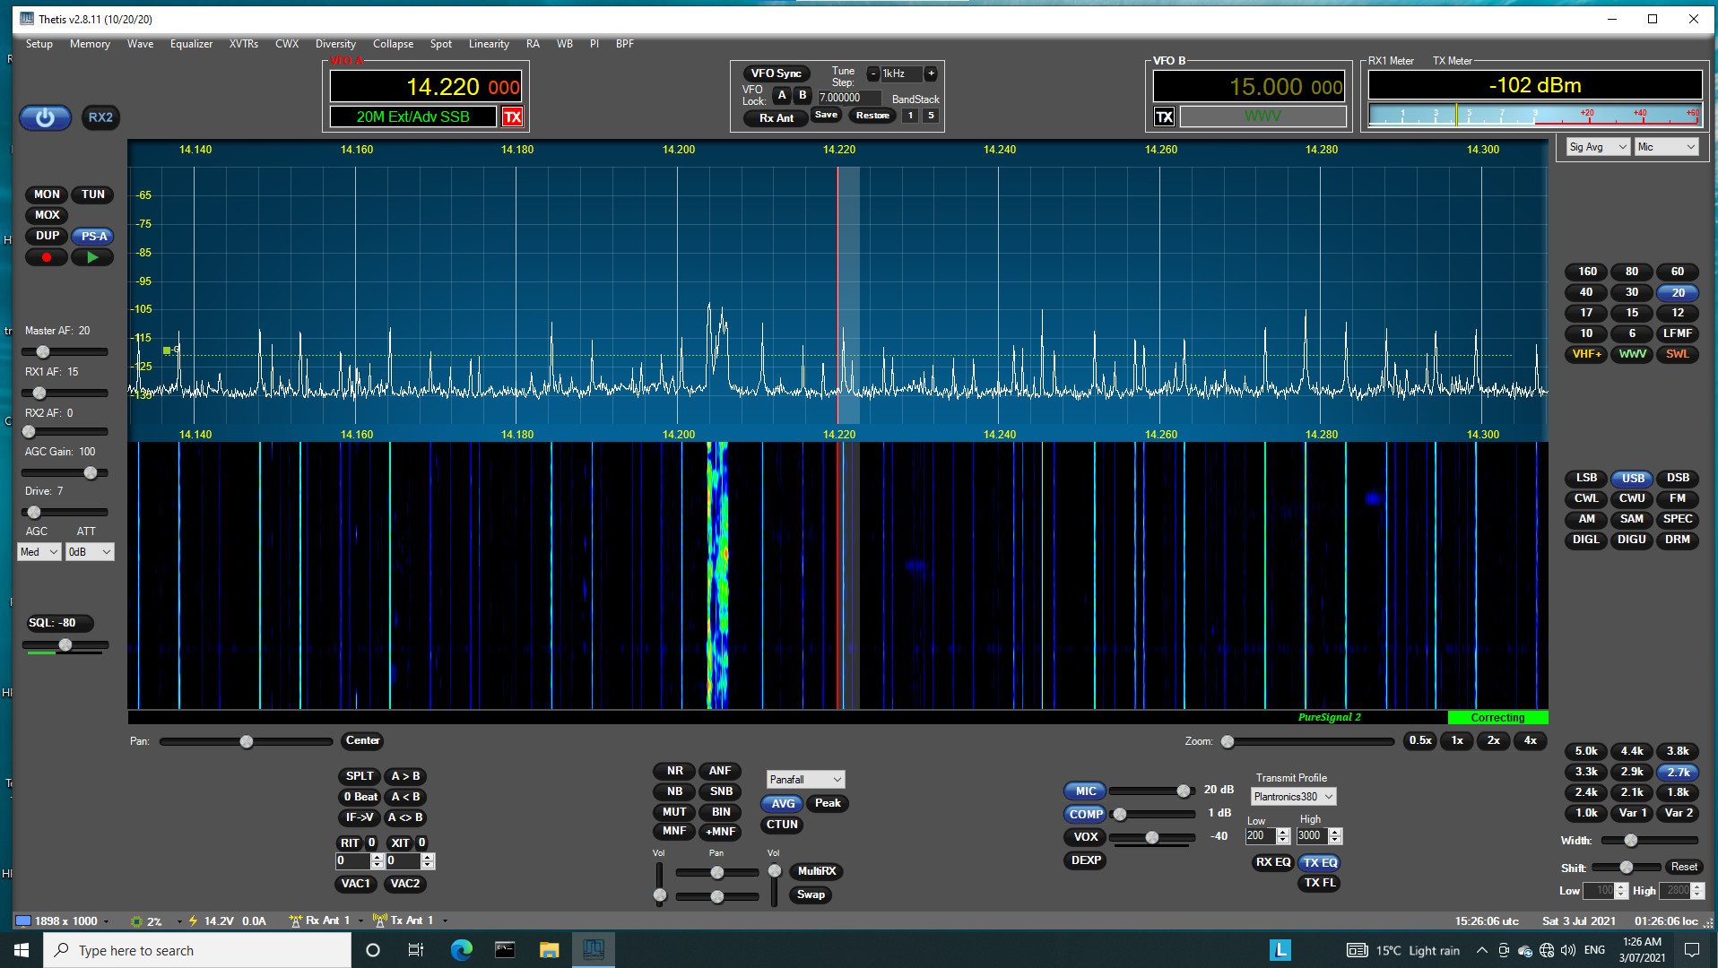Enable noise reduction with NR
This screenshot has height=968, width=1718.
[673, 770]
